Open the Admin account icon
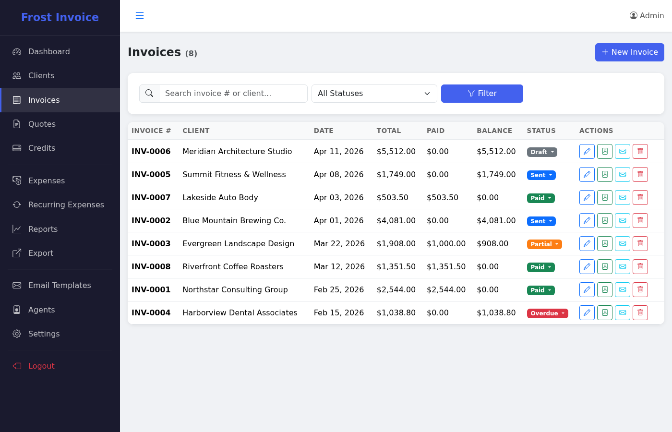Screen dimensions: 672x432 click(x=633, y=15)
